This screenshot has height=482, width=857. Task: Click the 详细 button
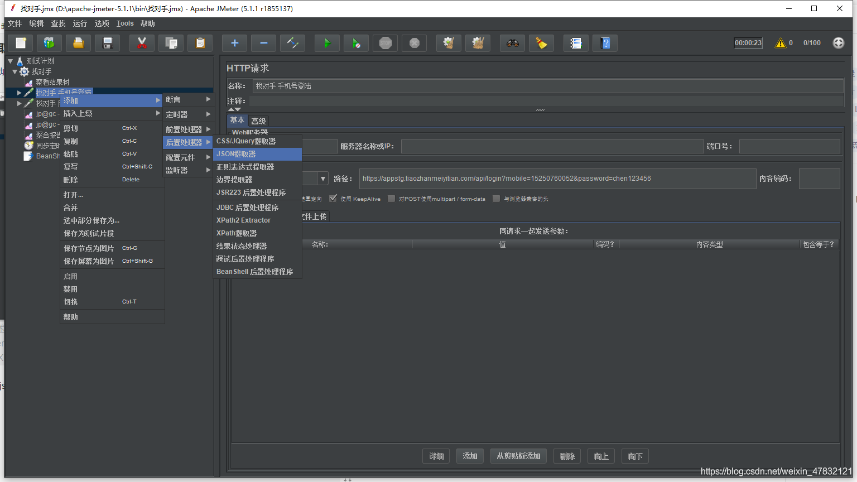point(436,456)
